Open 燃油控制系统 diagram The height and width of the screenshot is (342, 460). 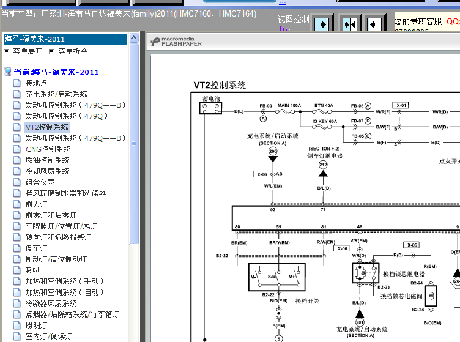pyautogui.click(x=47, y=160)
